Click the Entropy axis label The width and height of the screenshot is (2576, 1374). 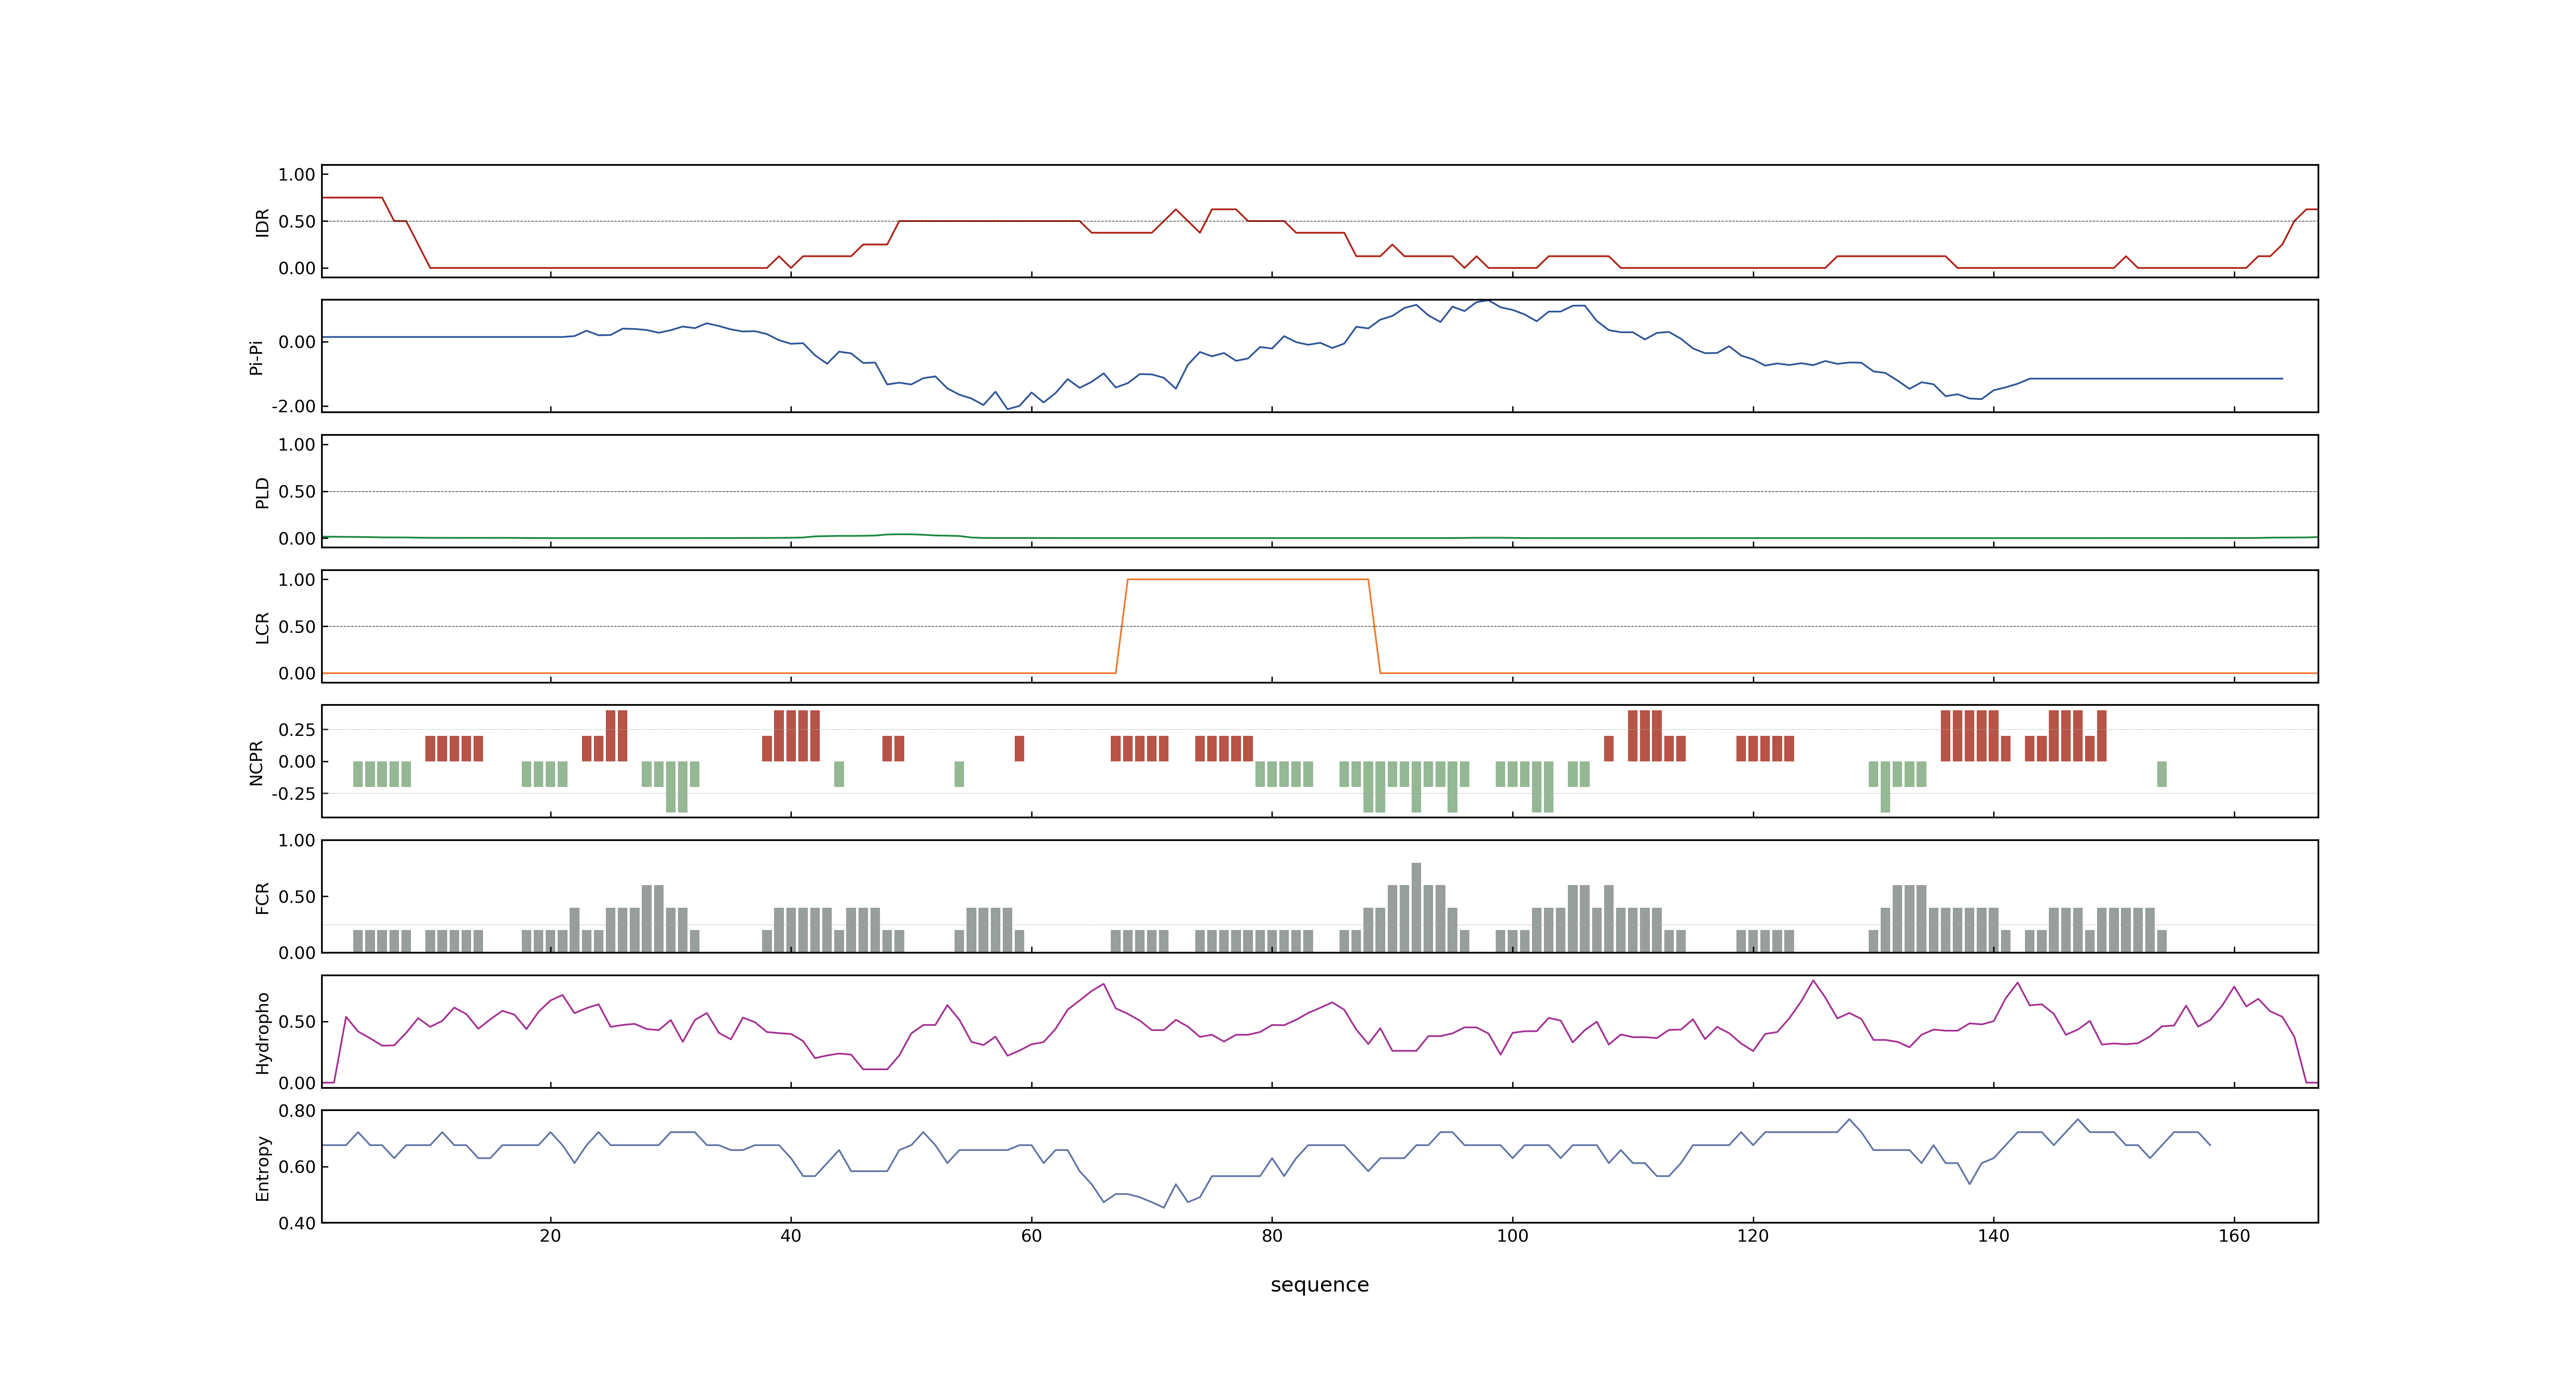(262, 1167)
